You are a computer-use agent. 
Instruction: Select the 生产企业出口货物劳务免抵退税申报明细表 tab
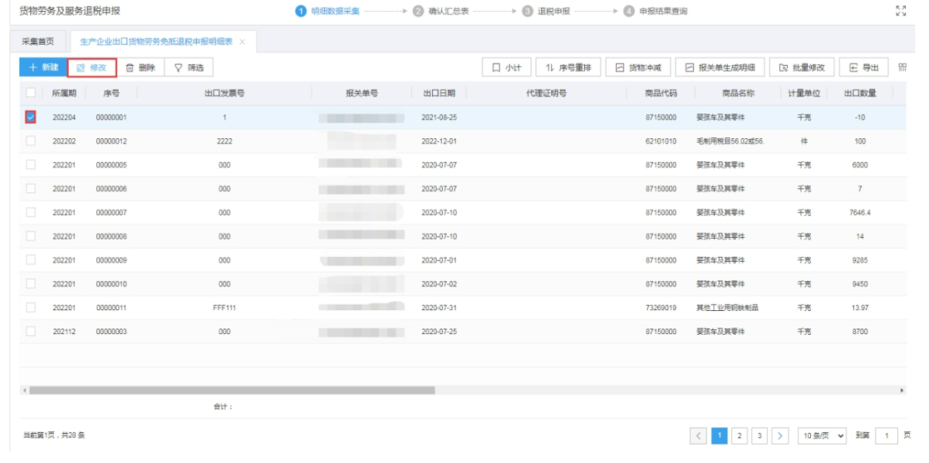[x=157, y=41]
